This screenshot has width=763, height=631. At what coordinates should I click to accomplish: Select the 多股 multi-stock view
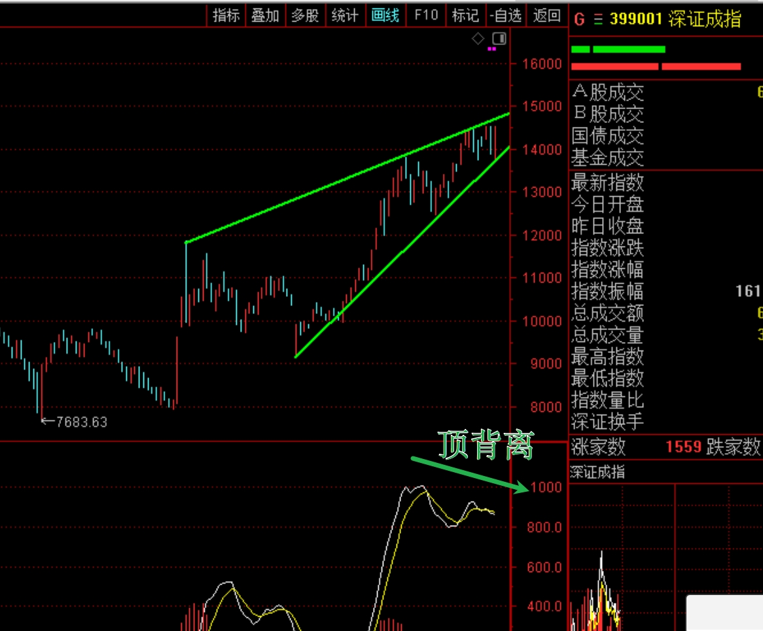(x=305, y=16)
